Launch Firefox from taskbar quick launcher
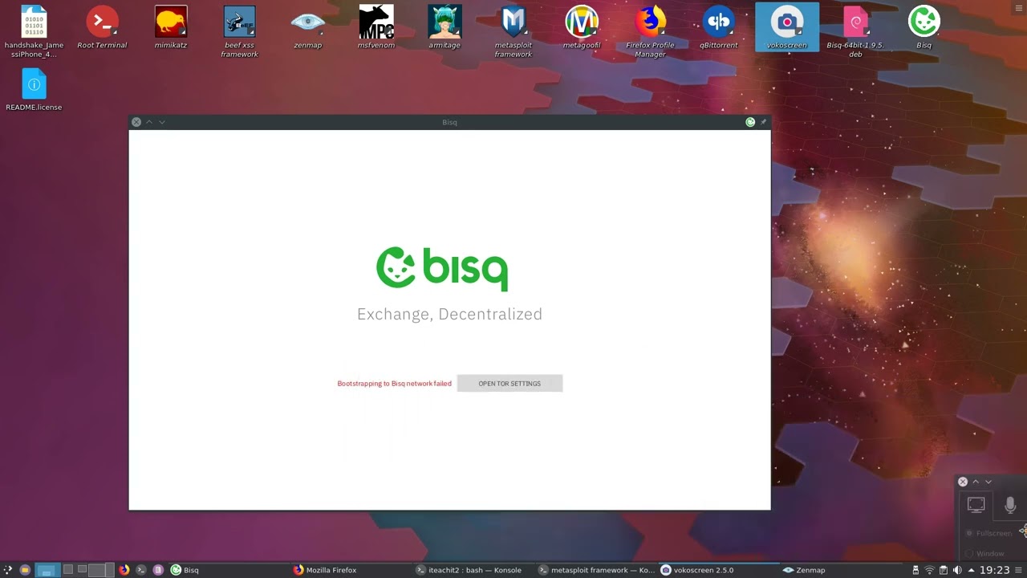Screen dimensions: 1027x578 [124, 570]
